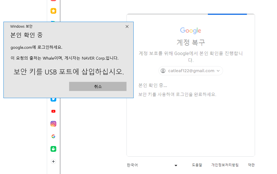This screenshot has width=277, height=174.
Task: Open the green Naver Cafe sidebar icon
Action: click(x=53, y=149)
